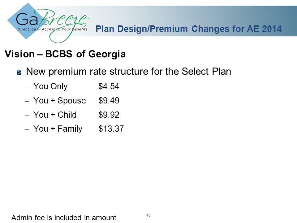Click the $9.92 premium amount
Screen dimensions: 297x223
pos(109,115)
